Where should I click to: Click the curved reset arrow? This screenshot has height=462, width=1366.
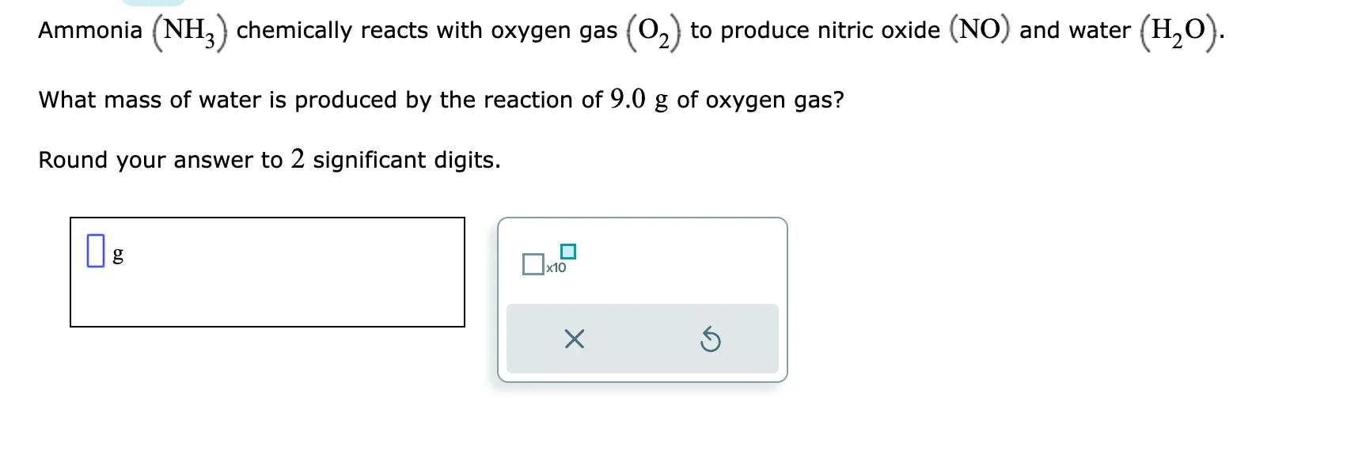click(x=711, y=339)
